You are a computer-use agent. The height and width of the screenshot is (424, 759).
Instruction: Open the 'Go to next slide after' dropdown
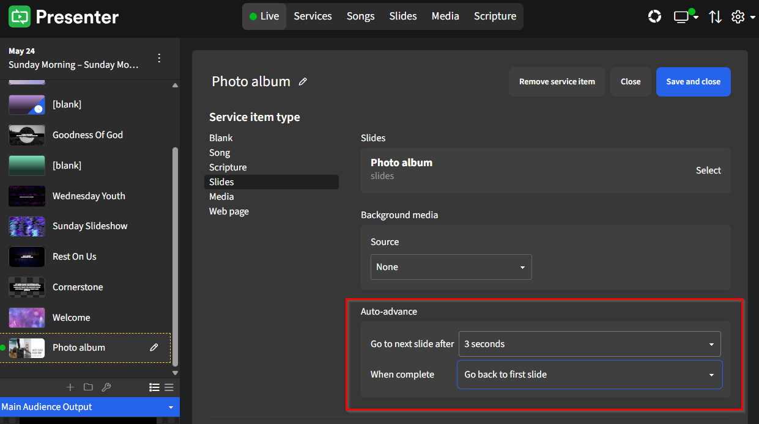point(589,344)
